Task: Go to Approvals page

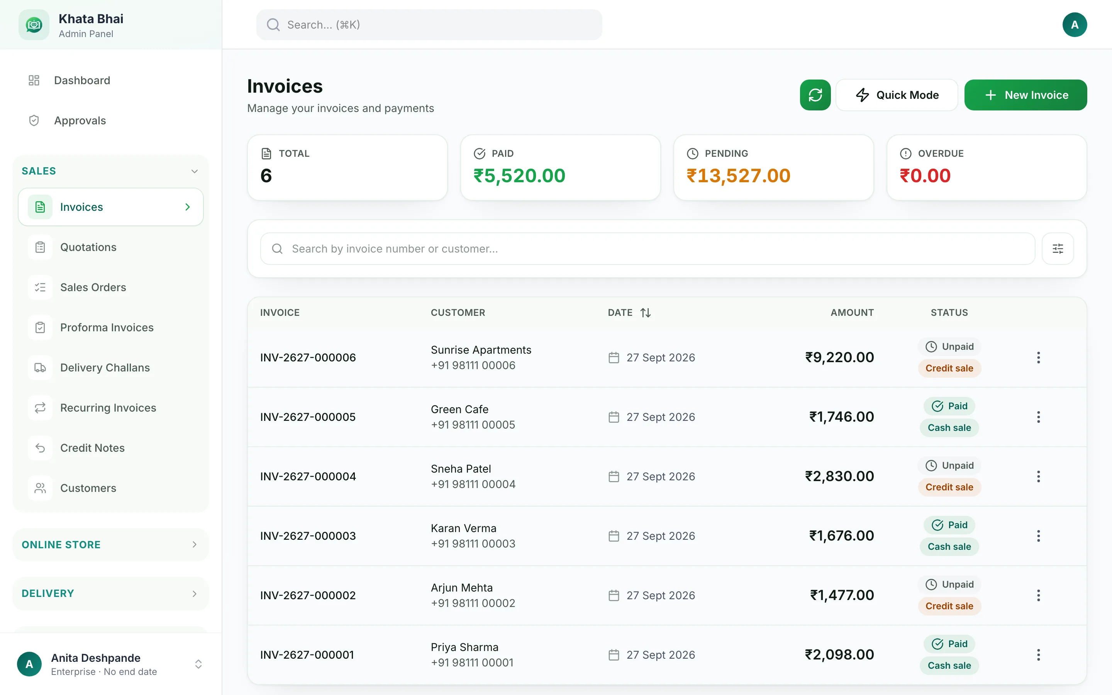Action: (110, 120)
